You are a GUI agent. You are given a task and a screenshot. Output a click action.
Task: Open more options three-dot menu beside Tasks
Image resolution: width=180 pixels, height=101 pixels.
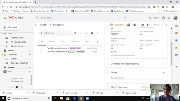click(x=98, y=42)
